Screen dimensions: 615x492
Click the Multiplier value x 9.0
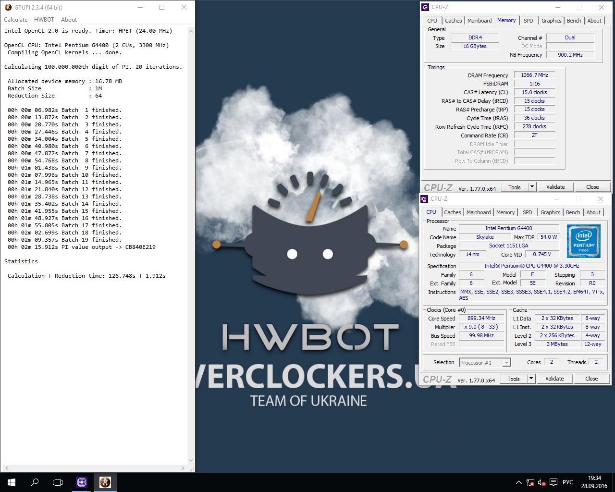(481, 327)
